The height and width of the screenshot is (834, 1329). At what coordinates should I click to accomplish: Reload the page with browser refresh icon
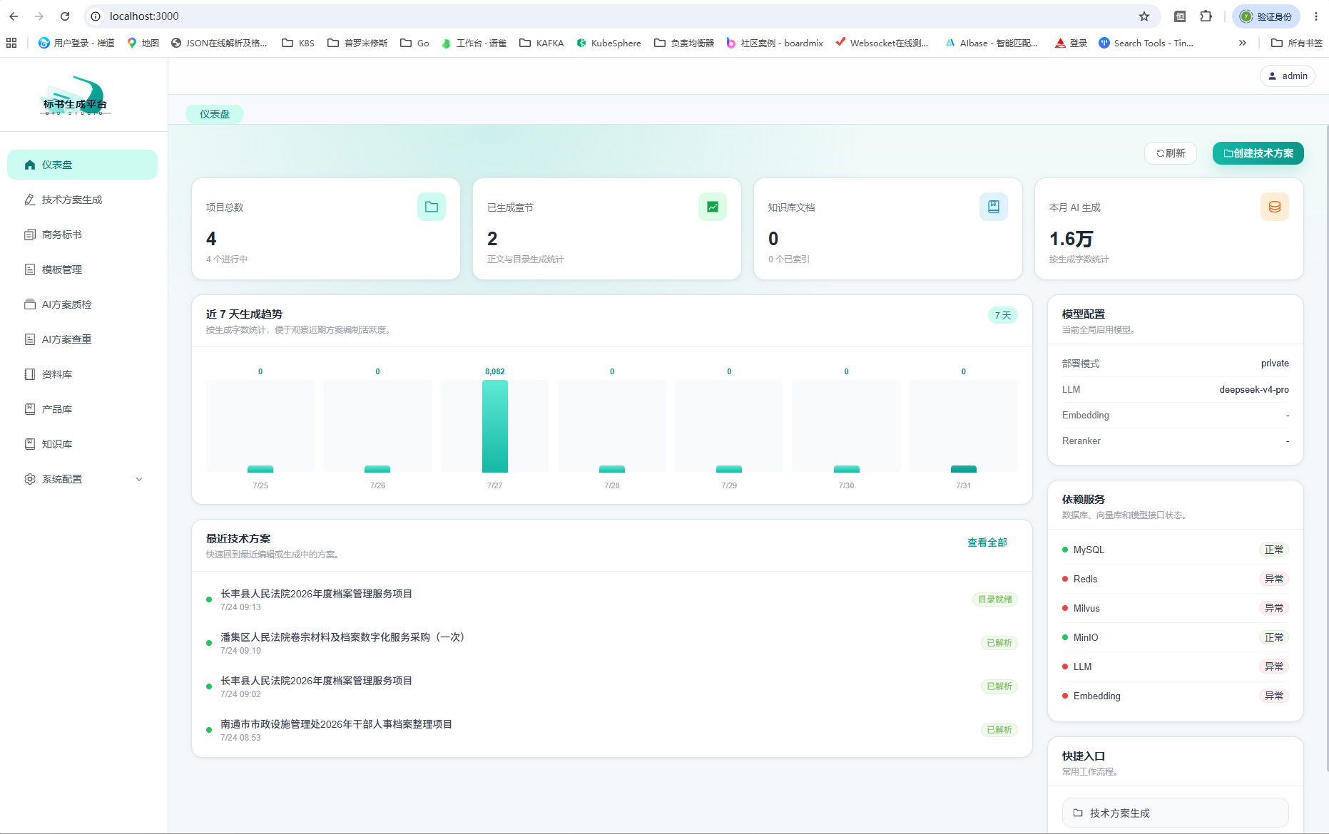coord(65,16)
